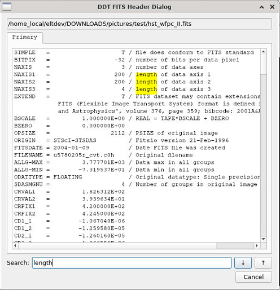
Task: Click the FITSDATE value 2004-01-09
Action: [x=71, y=148]
